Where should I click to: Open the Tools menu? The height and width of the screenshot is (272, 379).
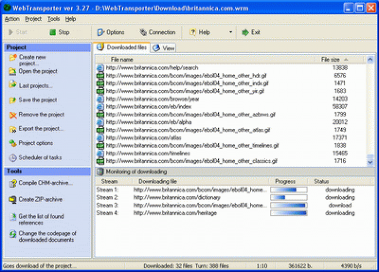click(x=54, y=19)
